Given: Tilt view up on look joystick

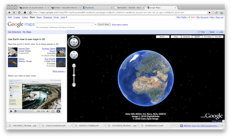Looking at the screenshot, I should tap(74, 39).
